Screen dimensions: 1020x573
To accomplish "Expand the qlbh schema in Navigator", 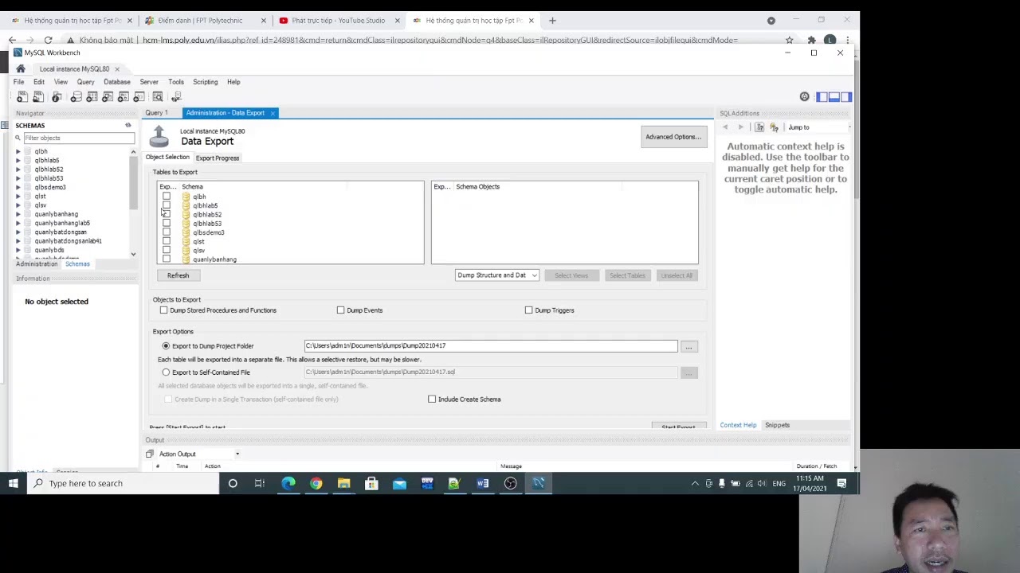I will point(18,151).
